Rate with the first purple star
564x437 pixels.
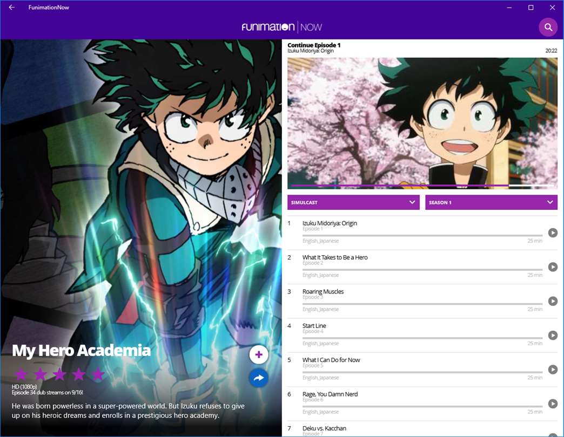pyautogui.click(x=21, y=374)
